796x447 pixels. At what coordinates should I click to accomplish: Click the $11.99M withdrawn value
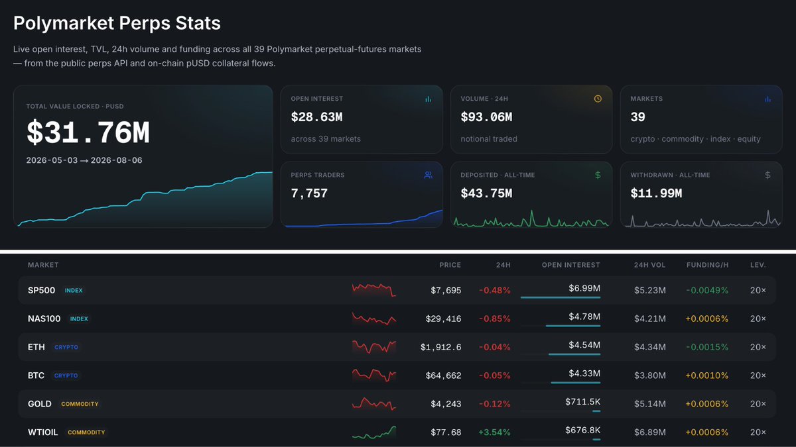(656, 194)
